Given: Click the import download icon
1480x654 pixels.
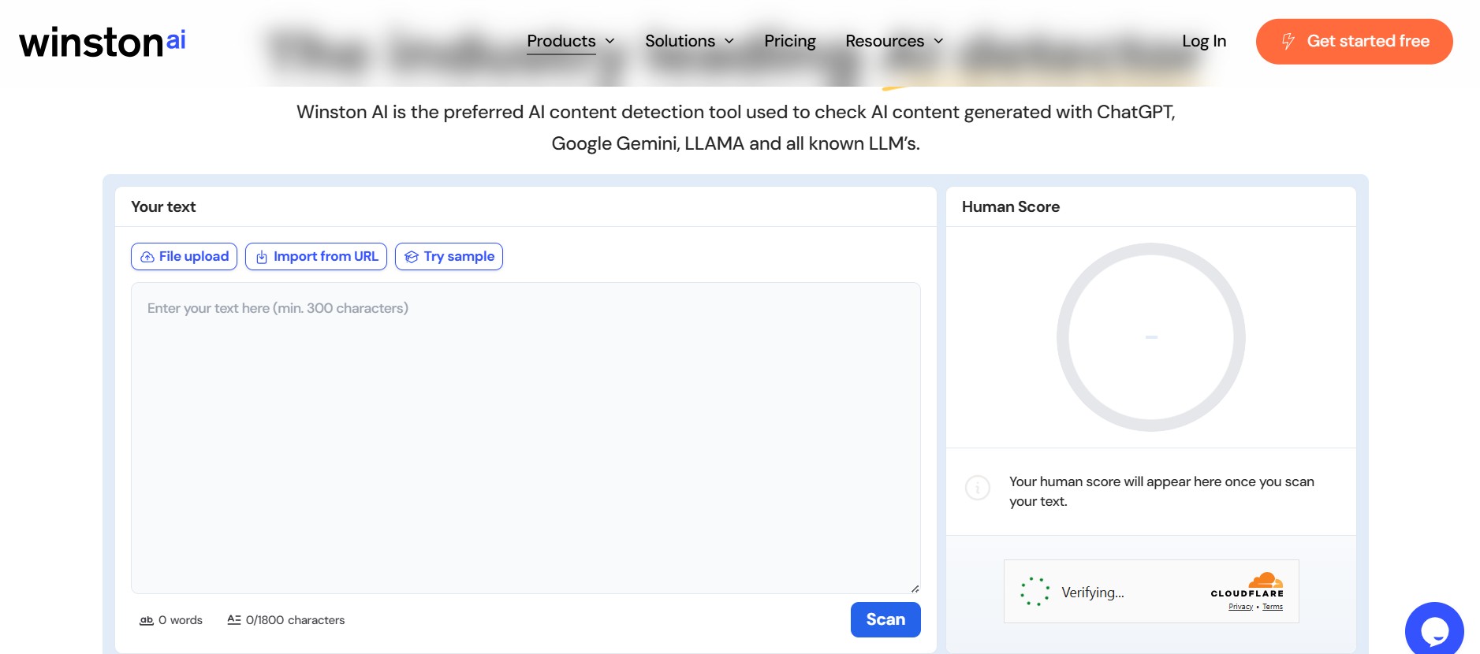Looking at the screenshot, I should coord(262,257).
